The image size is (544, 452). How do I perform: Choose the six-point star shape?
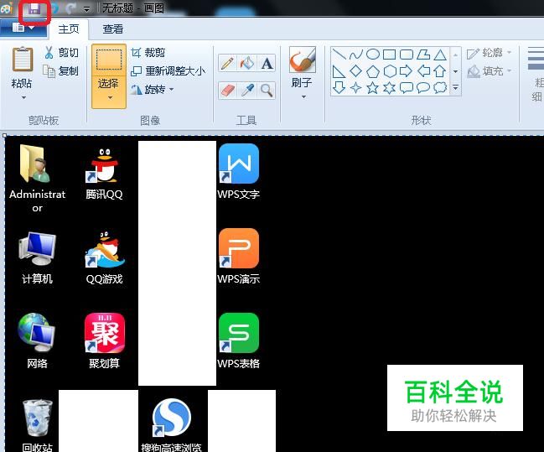389,87
